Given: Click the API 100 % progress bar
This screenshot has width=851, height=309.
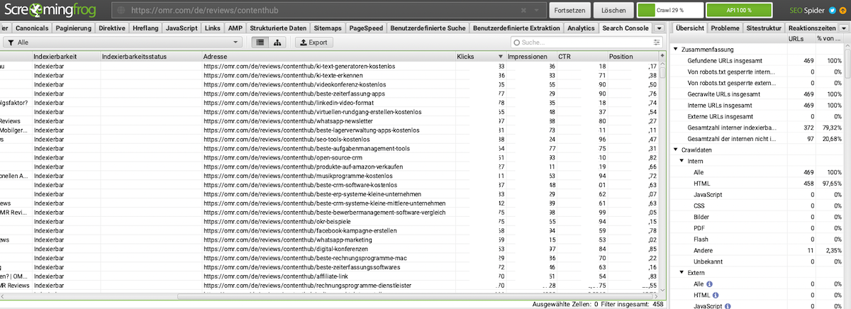Looking at the screenshot, I should tap(739, 11).
